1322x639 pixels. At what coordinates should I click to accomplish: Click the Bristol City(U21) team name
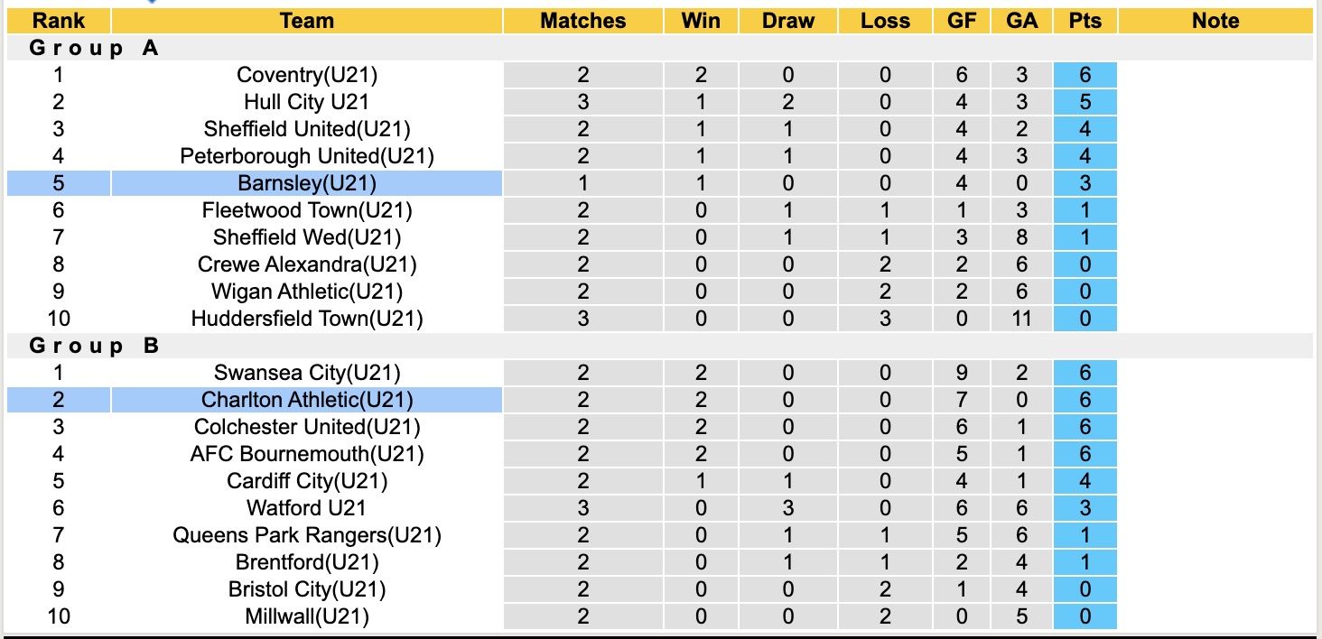[x=307, y=589]
